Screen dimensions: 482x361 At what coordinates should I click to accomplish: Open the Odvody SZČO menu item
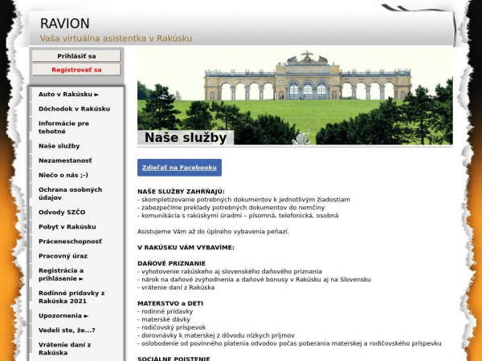(x=62, y=212)
